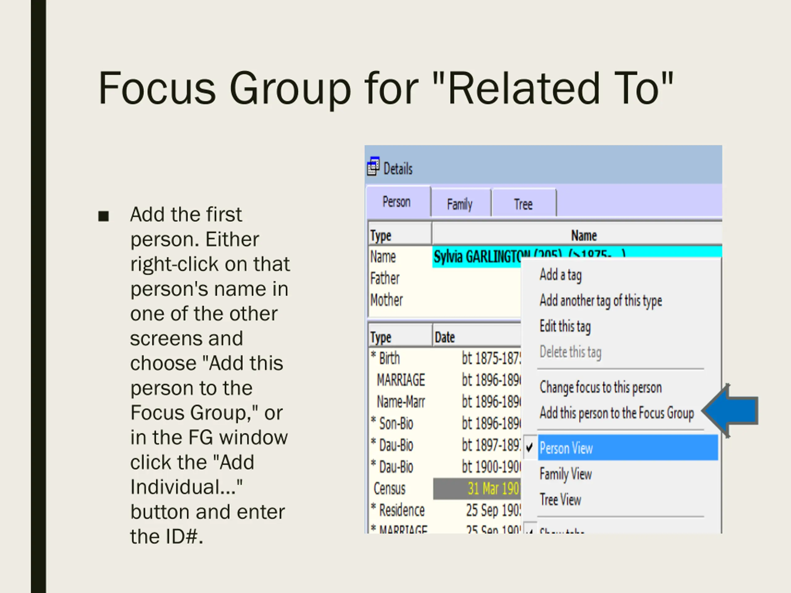Switch to the Tree tab
Viewport: 791px width, 593px height.
tap(523, 204)
